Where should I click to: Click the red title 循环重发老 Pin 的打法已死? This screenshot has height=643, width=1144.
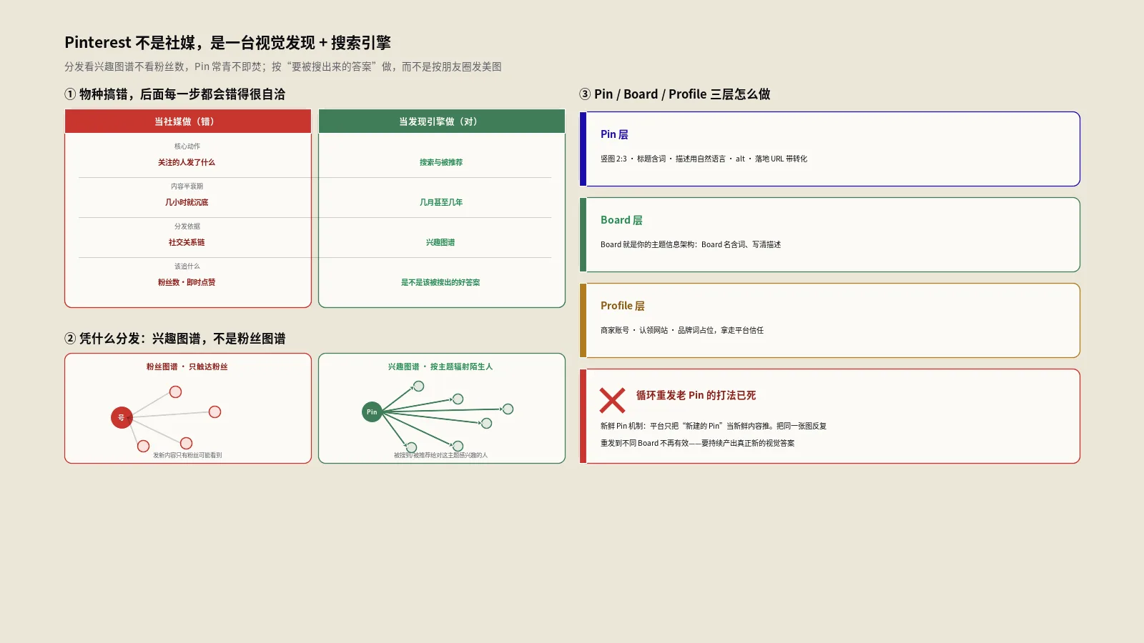[696, 395]
